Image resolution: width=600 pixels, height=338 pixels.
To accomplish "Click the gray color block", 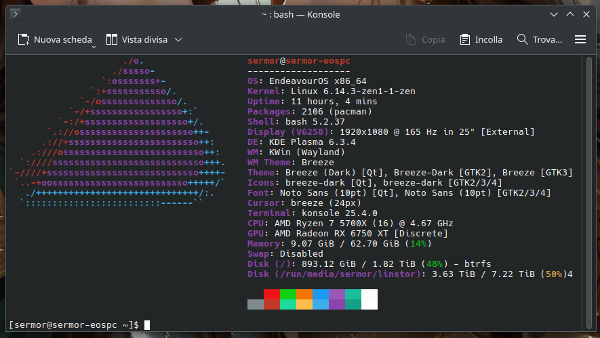I will pyautogui.click(x=256, y=304).
